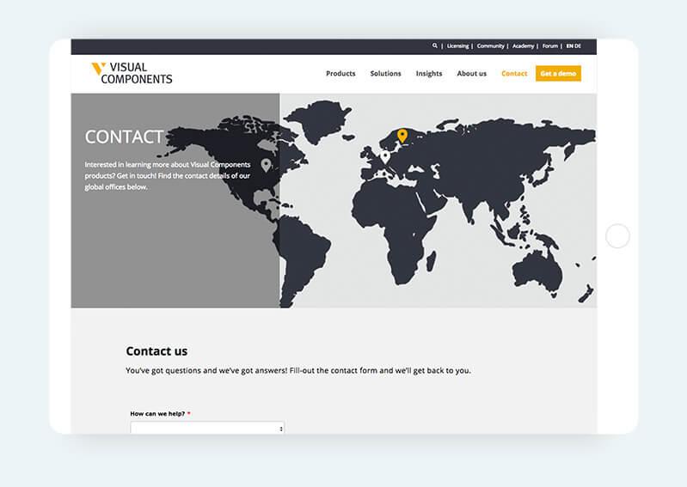Screen dimensions: 687x487
Task: Open the Forum link
Action: (x=550, y=46)
